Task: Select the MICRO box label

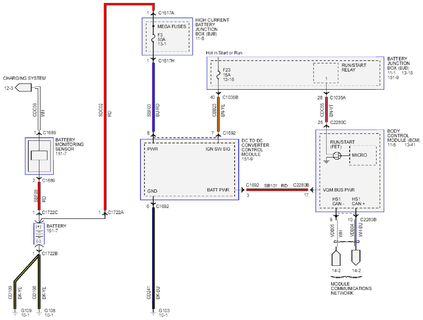Action: (359, 155)
